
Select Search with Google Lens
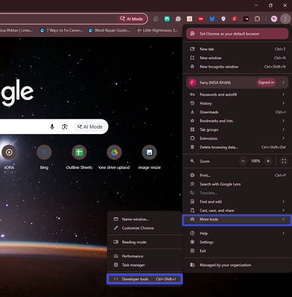point(237,184)
